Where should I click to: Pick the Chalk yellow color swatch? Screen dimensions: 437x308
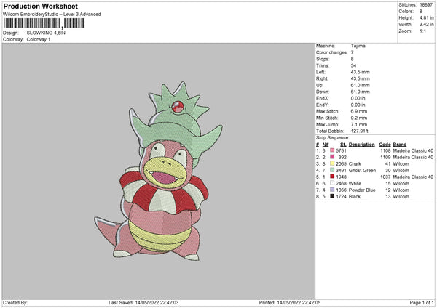(x=332, y=164)
